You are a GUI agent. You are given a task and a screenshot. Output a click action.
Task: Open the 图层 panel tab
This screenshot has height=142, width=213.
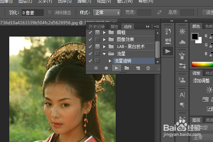196,120
